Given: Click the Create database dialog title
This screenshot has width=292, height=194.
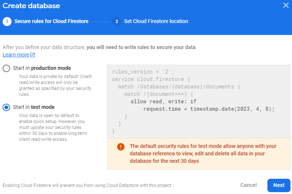Looking at the screenshot, I should pos(31,6).
